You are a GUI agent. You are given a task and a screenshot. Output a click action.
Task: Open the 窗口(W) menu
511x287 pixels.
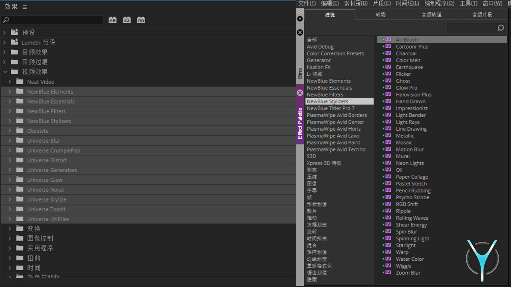[492, 4]
